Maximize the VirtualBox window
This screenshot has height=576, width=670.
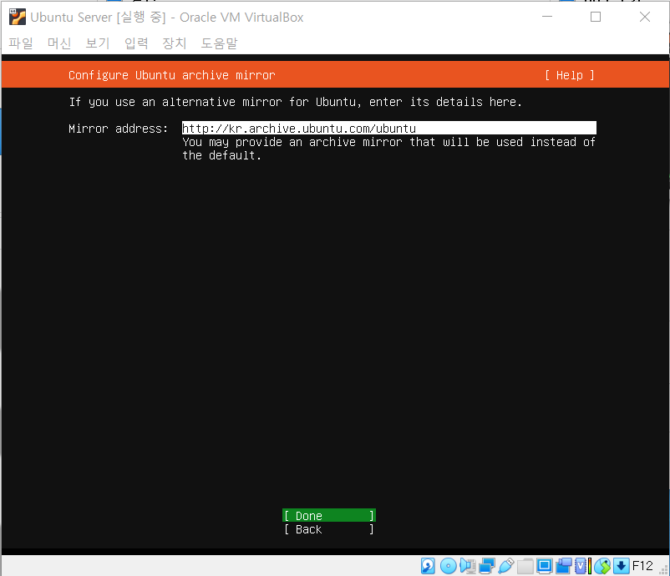tap(596, 17)
